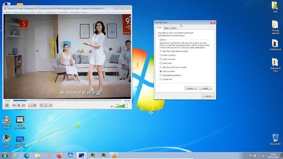Click the Crash button in Not My Fault
Viewport: 283px width, 159px height.
click(x=205, y=88)
